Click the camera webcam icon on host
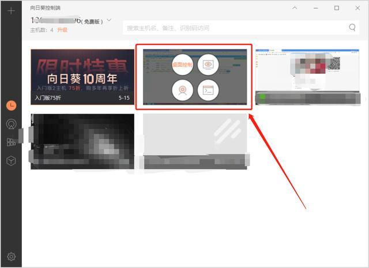 coord(183,90)
